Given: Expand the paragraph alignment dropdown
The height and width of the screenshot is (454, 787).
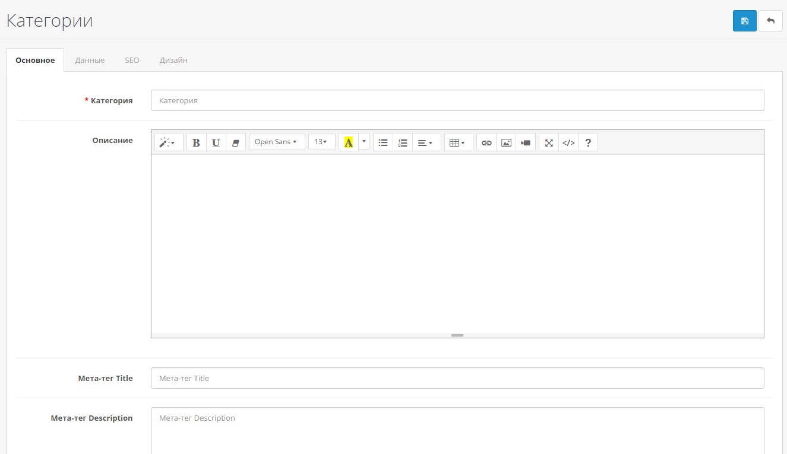Looking at the screenshot, I should tap(426, 142).
